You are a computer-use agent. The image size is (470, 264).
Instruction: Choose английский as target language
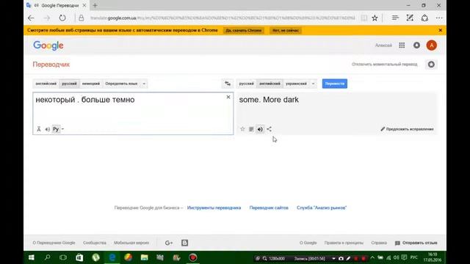coord(270,84)
